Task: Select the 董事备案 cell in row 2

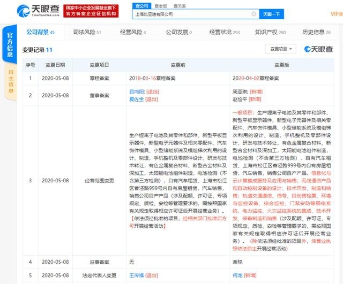Action: [99, 96]
